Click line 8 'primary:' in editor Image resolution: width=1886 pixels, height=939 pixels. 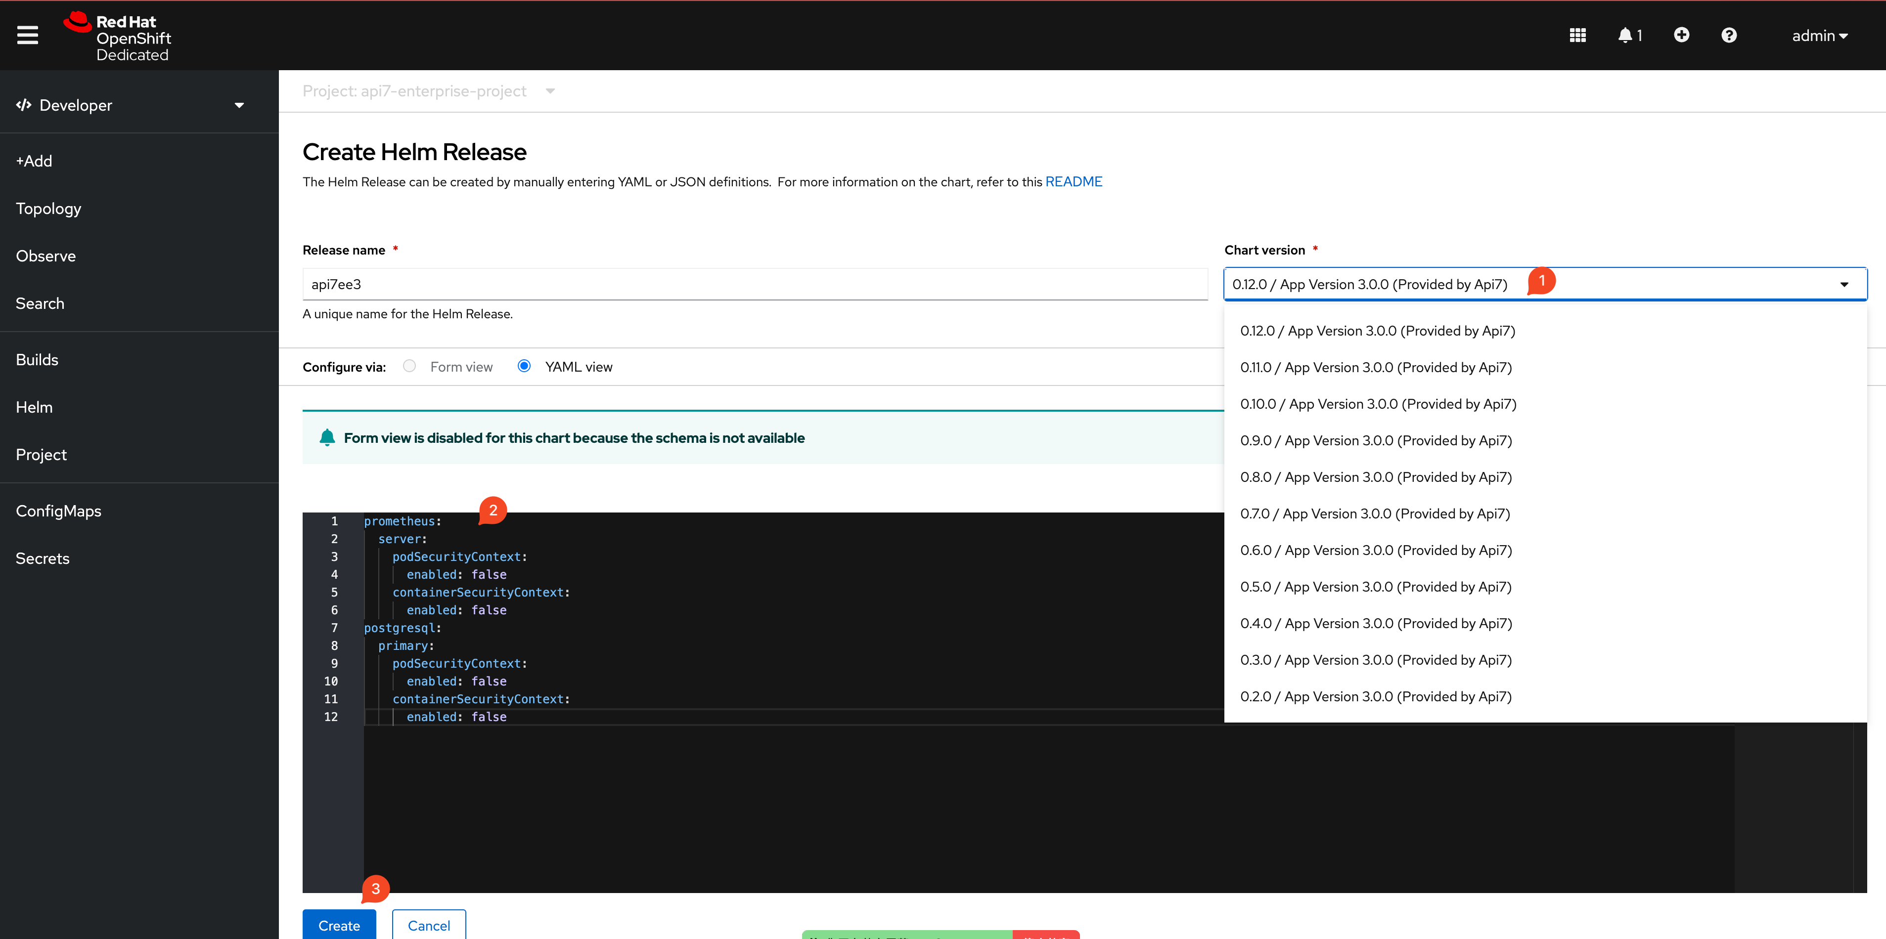coord(406,645)
